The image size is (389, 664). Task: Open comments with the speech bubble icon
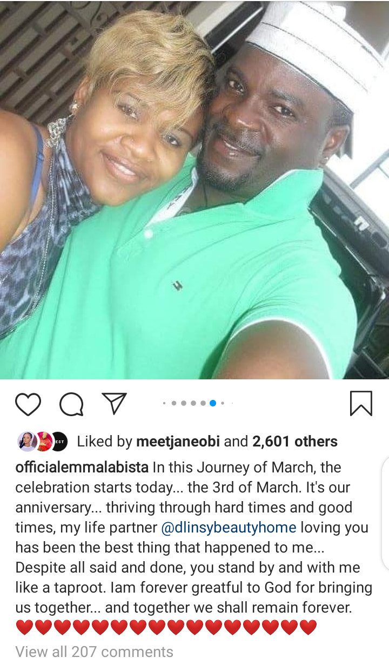coord(71,404)
